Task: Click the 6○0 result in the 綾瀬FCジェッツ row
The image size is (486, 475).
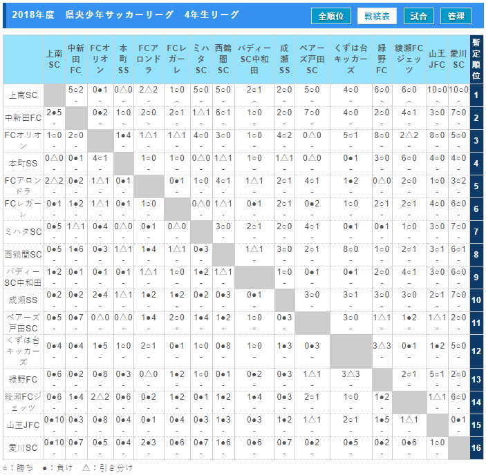Action: [x=459, y=397]
